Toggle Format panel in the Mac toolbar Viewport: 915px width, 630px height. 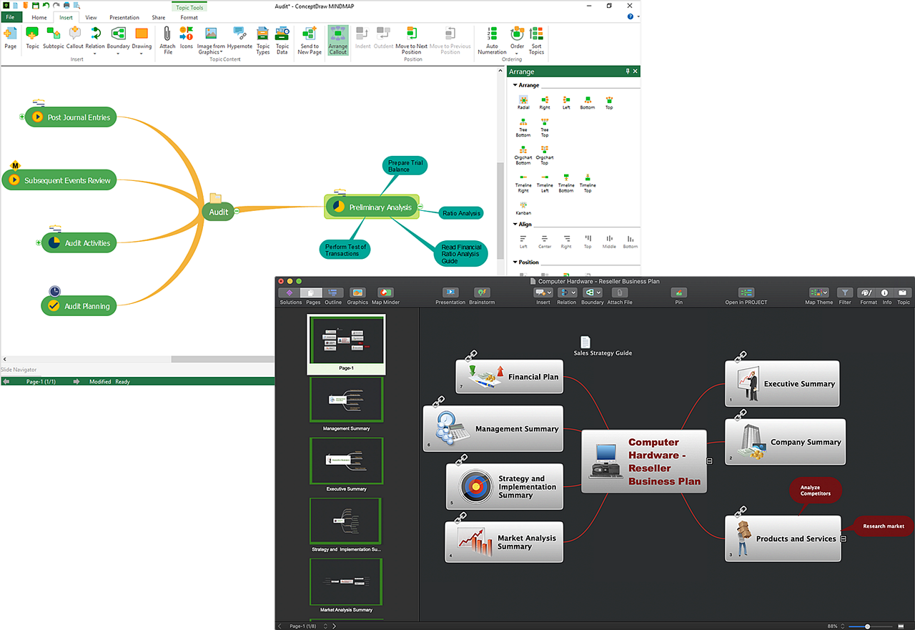(869, 296)
